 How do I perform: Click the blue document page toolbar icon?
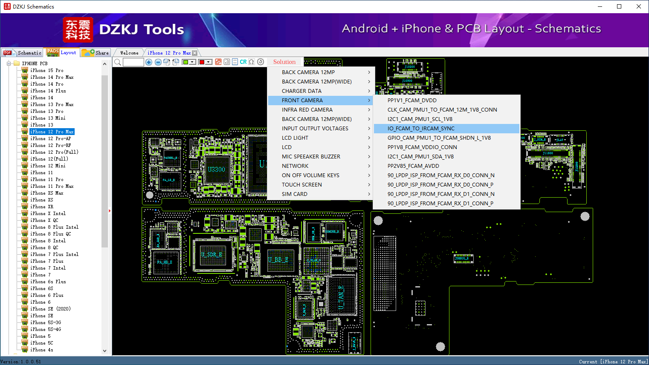235,62
